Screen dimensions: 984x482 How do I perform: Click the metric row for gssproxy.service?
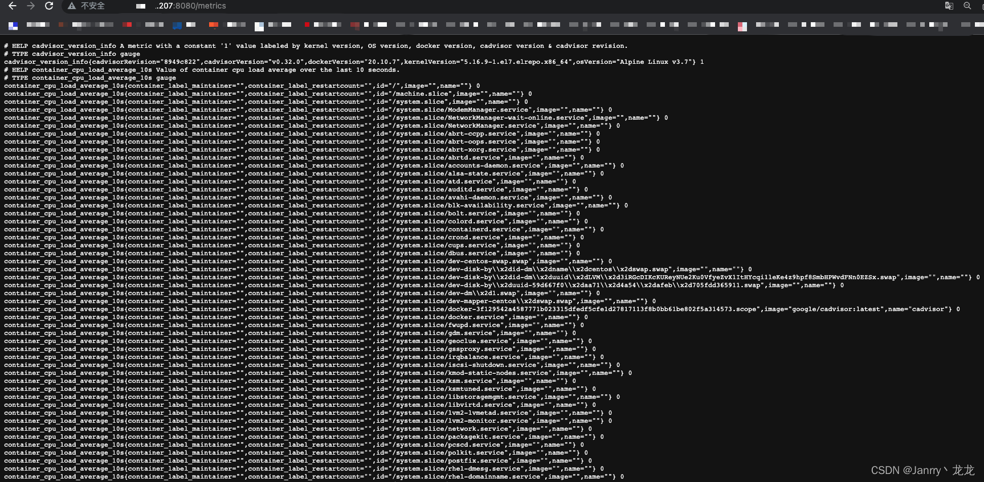[300, 349]
